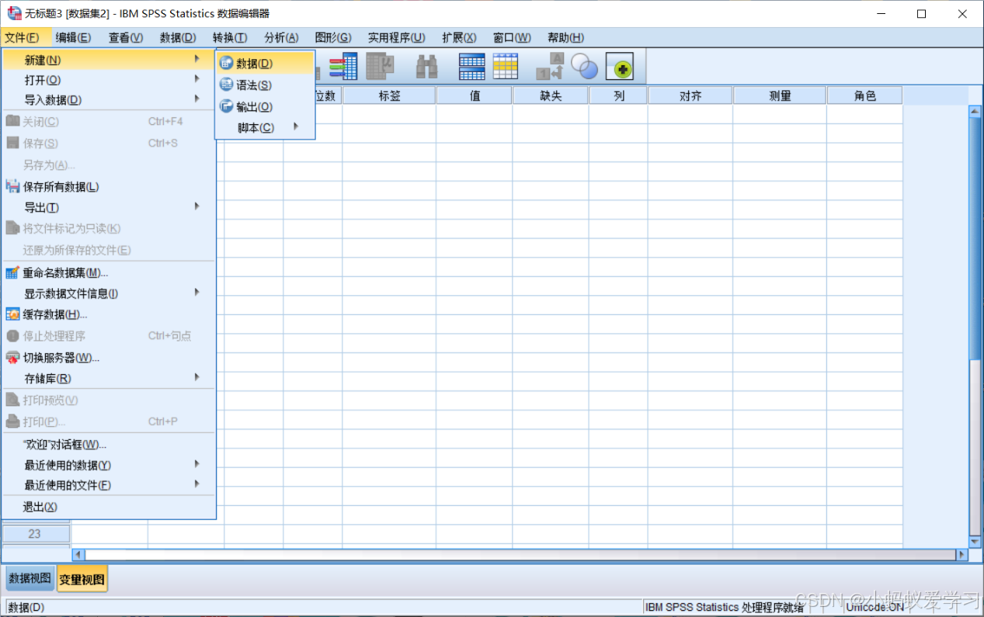This screenshot has height=617, width=984.
Task: Click the 列 column header
Action: click(619, 95)
